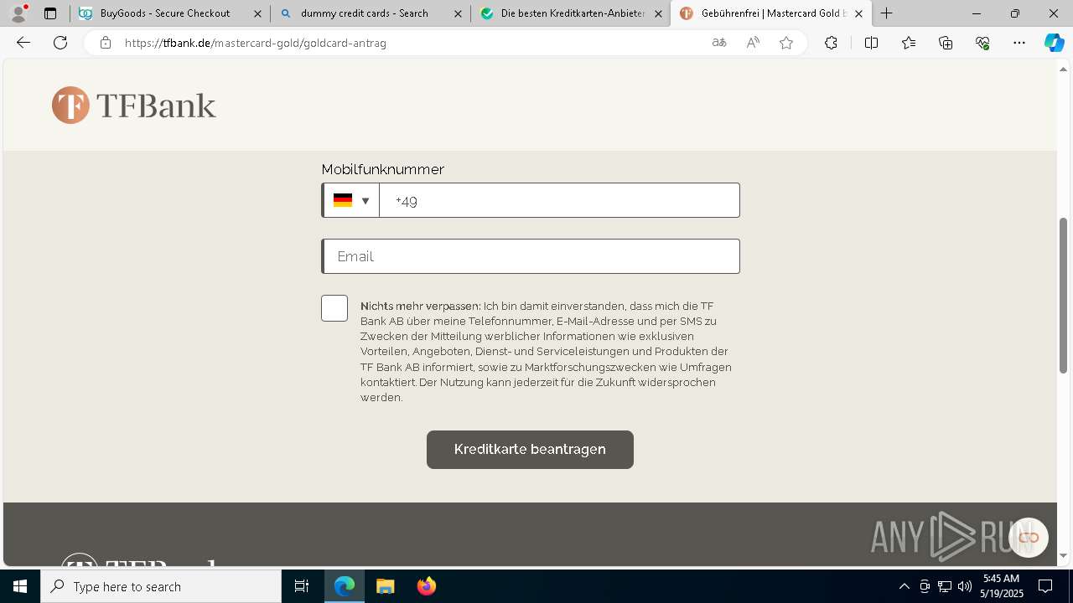
Task: Click the scrollbar down arrow
Action: click(x=1064, y=556)
